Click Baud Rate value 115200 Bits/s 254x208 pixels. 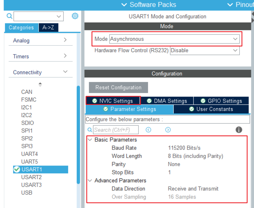click(184, 148)
